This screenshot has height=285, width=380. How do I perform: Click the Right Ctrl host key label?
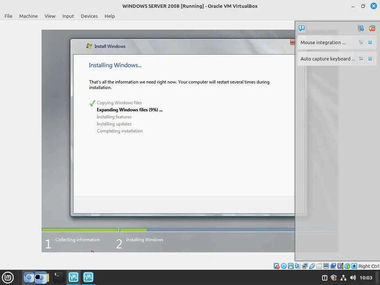[368, 266]
